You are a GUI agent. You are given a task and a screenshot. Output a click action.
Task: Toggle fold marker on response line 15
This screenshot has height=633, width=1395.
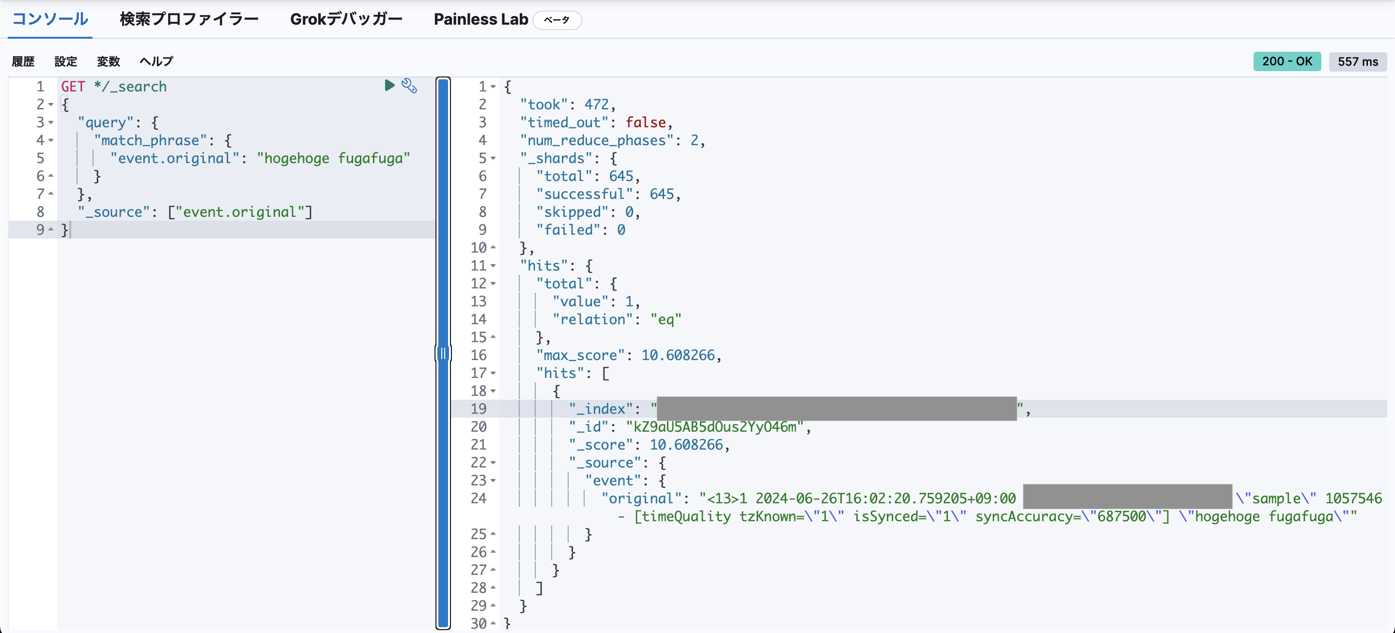(494, 337)
